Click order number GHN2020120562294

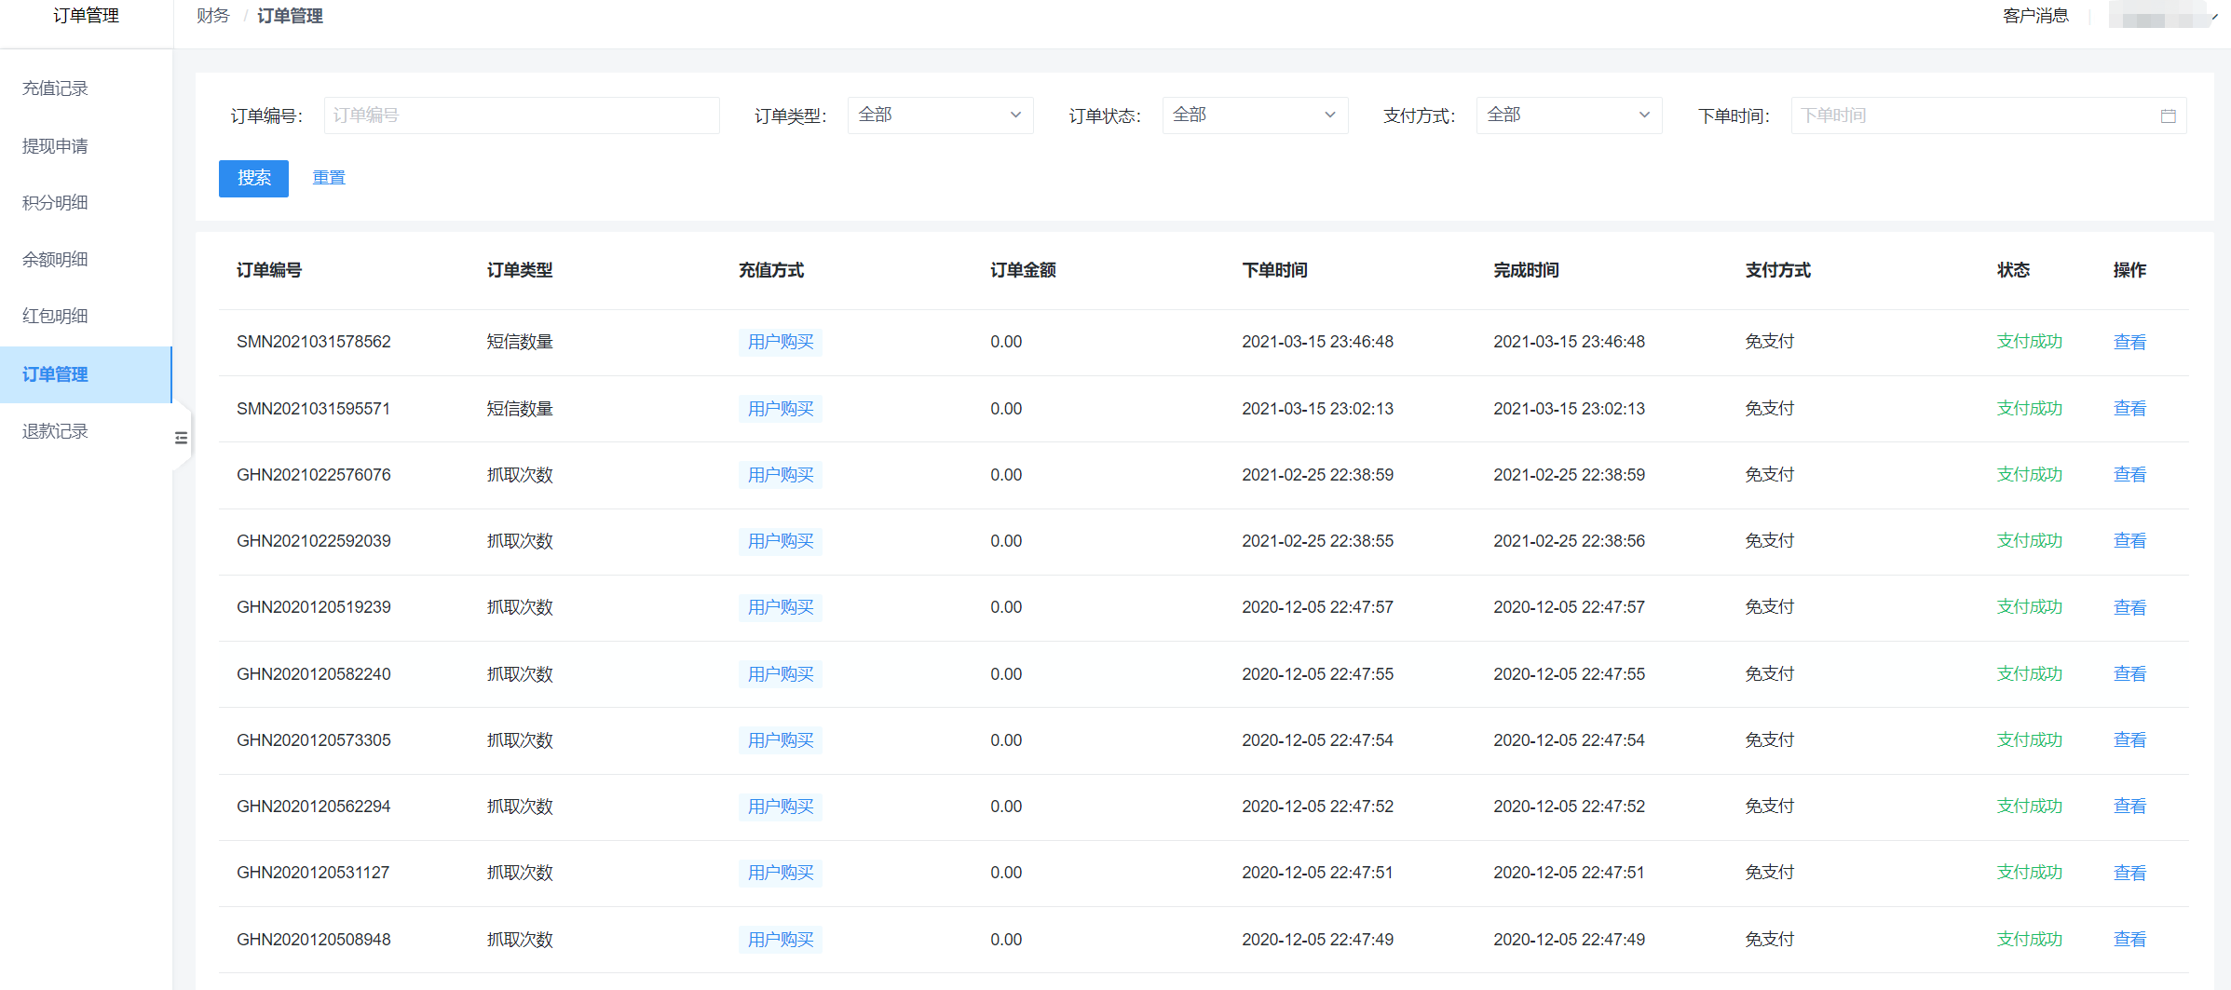pos(314,807)
